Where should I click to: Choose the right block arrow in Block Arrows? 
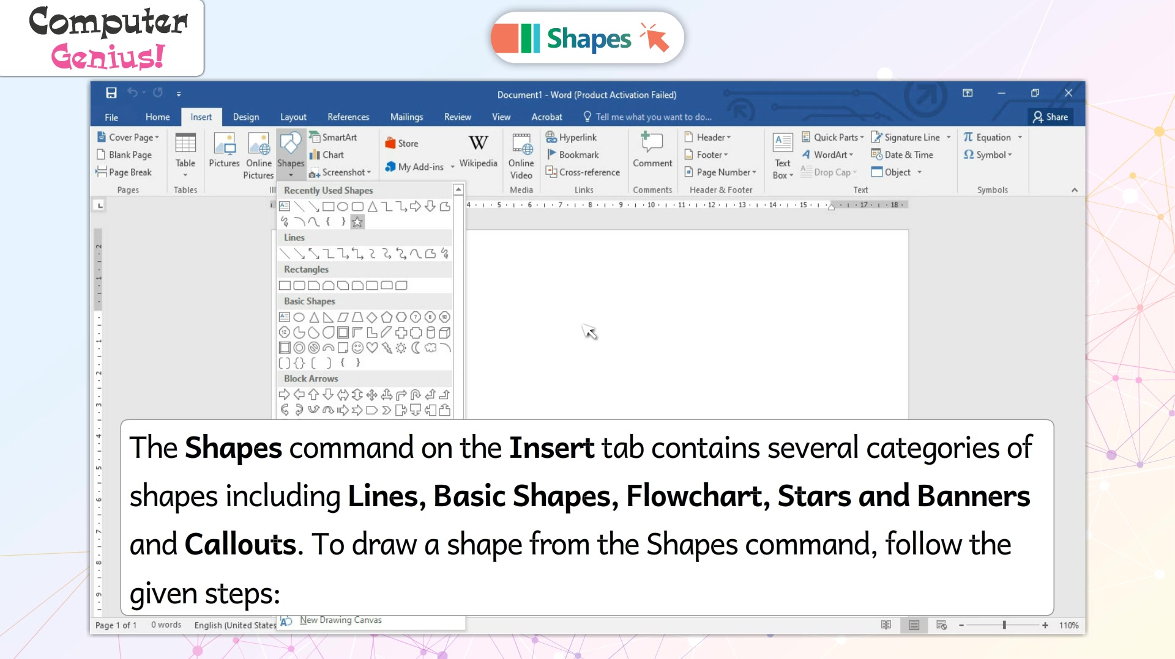click(x=285, y=395)
